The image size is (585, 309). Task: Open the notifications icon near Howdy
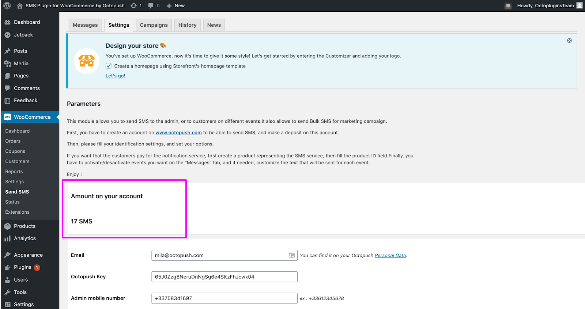click(508, 6)
